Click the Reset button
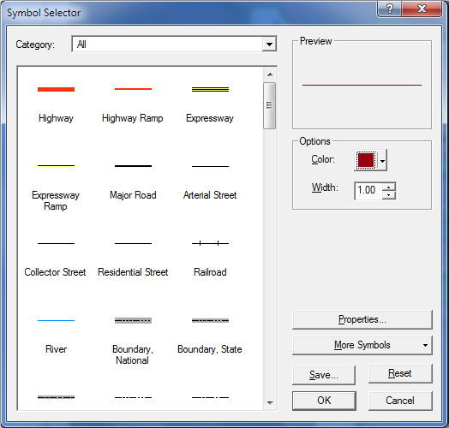Viewport: 449px width, 428px height. coord(400,373)
